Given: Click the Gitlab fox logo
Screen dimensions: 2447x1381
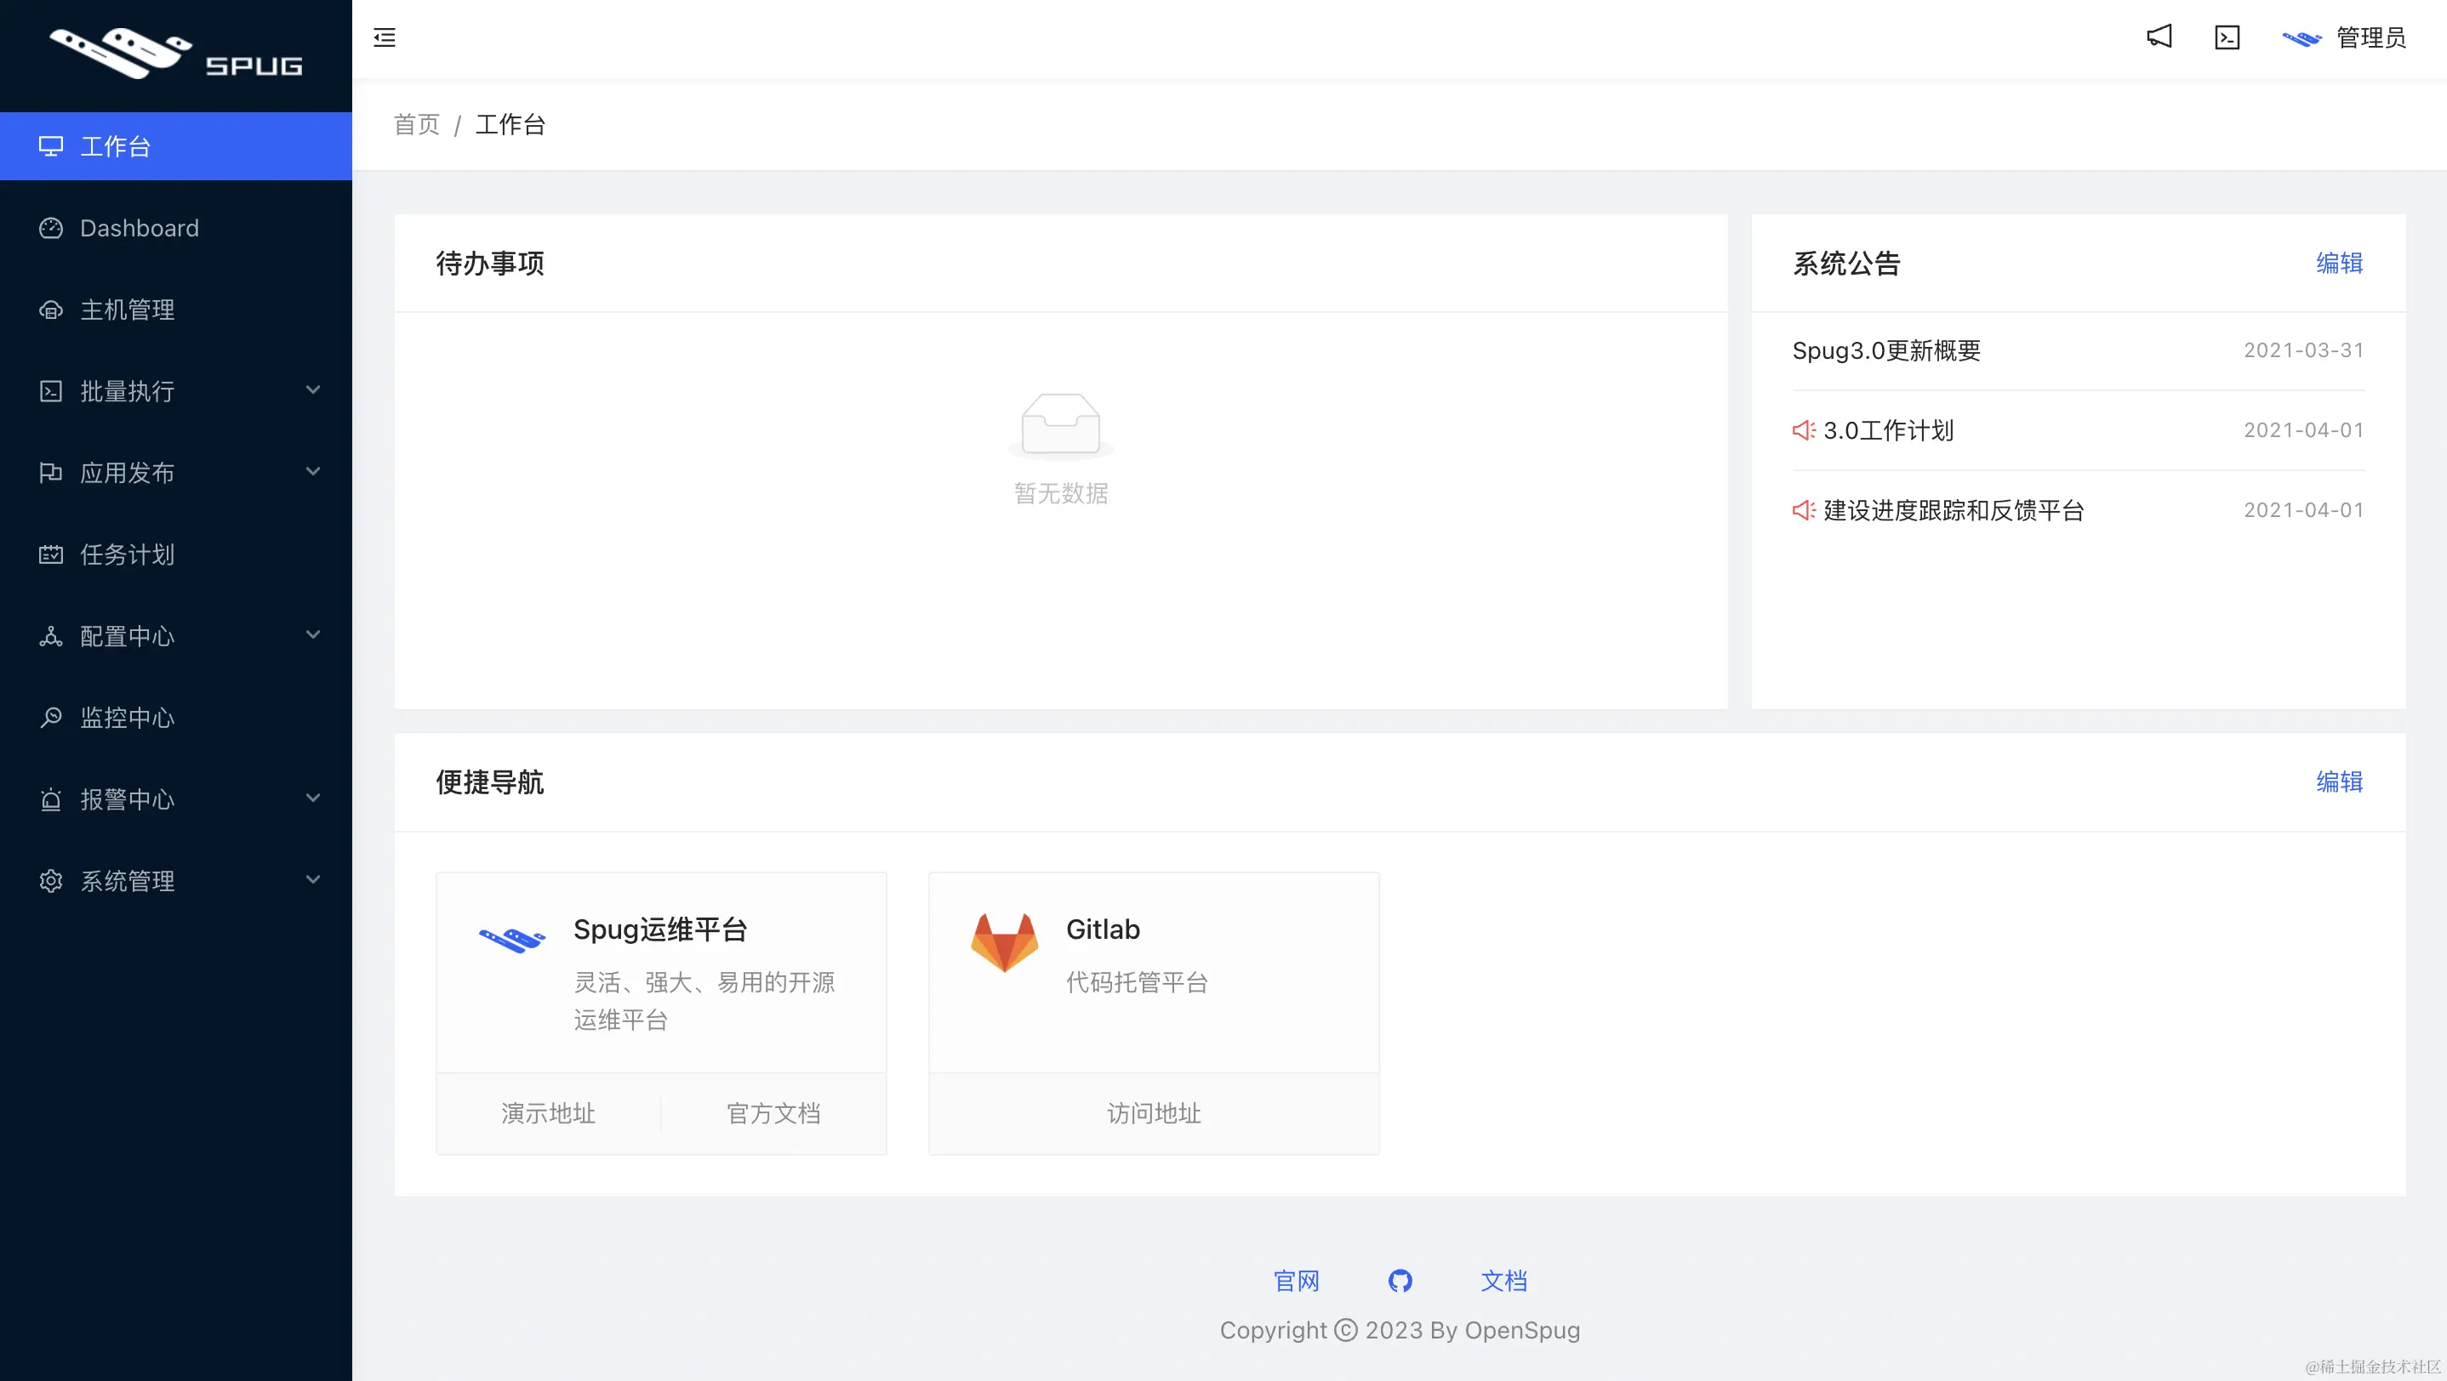Looking at the screenshot, I should (1003, 942).
